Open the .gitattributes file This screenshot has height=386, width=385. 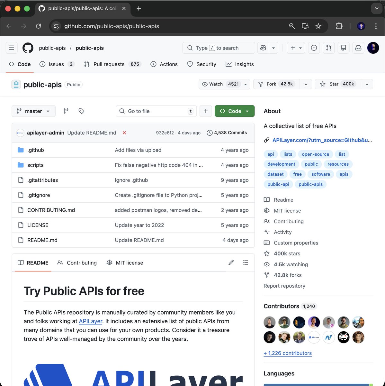(43, 180)
